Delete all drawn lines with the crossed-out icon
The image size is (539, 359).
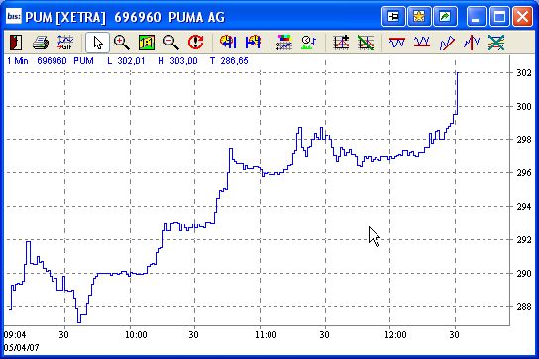pos(496,43)
